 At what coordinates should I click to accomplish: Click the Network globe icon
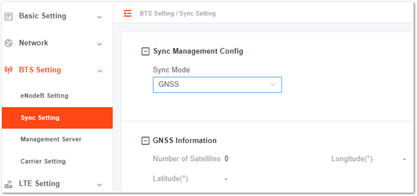pos(9,43)
